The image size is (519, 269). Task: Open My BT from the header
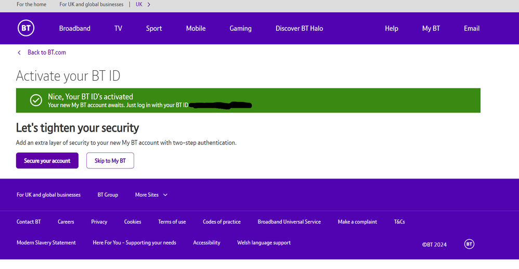431,29
